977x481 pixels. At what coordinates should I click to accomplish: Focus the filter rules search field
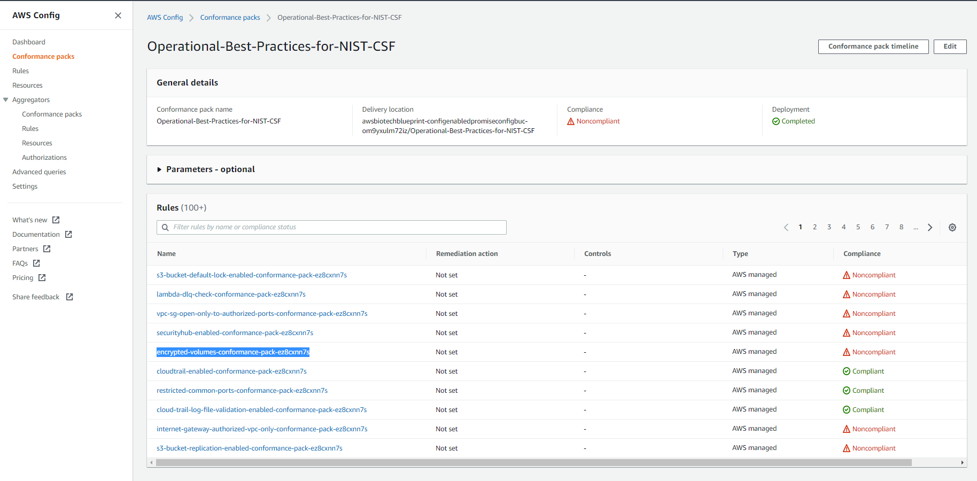click(331, 228)
